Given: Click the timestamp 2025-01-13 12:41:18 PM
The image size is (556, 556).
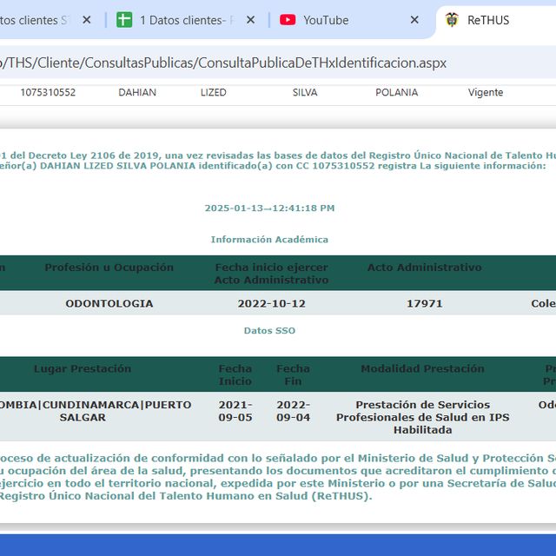Looking at the screenshot, I should click(x=269, y=208).
